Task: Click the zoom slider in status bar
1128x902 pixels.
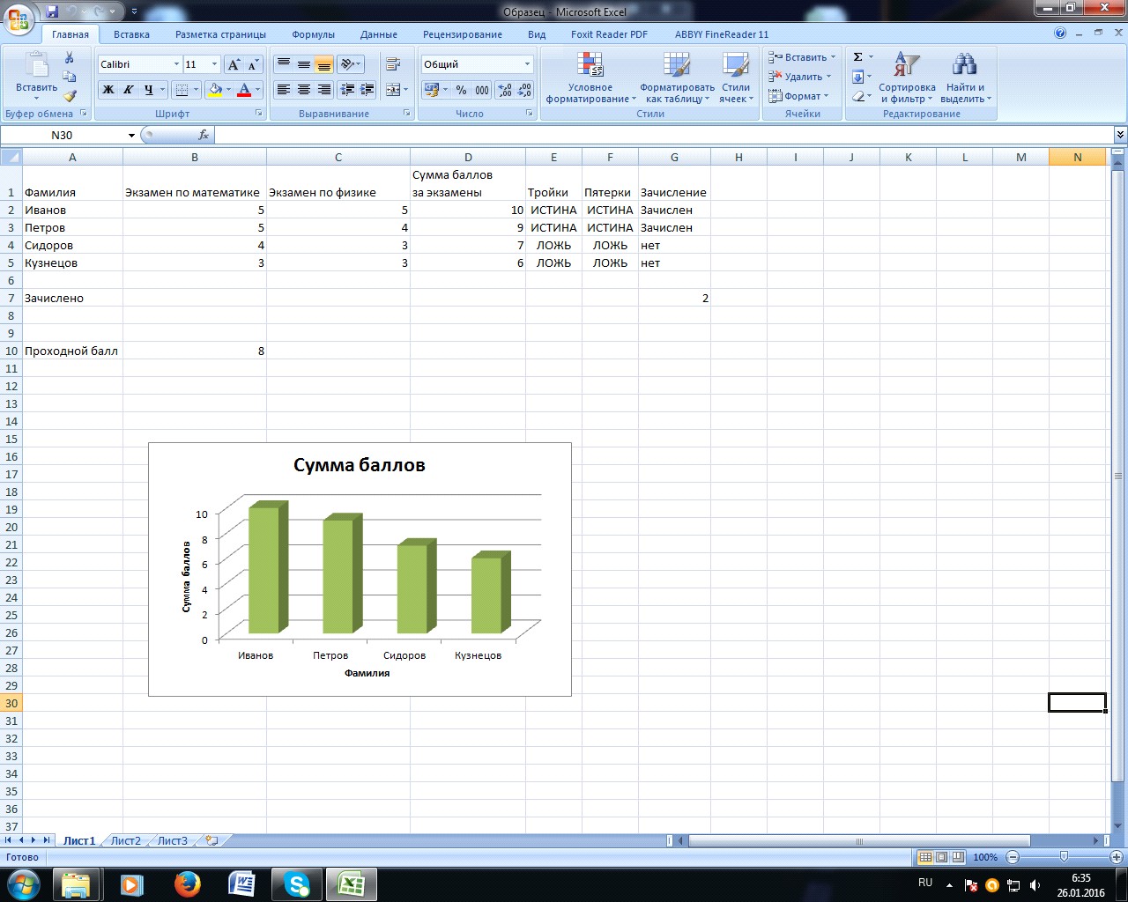Action: coord(1065,857)
